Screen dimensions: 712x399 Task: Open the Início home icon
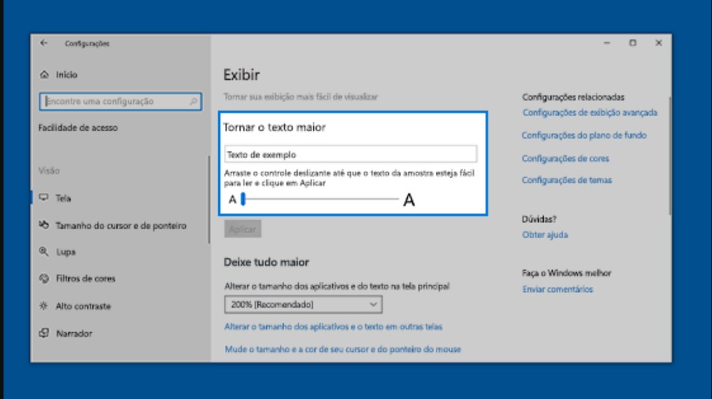(44, 75)
